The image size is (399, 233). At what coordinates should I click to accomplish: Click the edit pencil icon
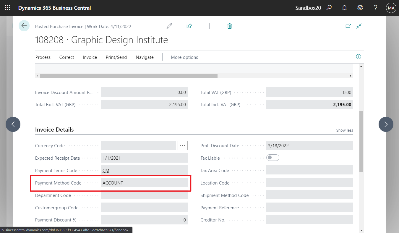point(169,26)
